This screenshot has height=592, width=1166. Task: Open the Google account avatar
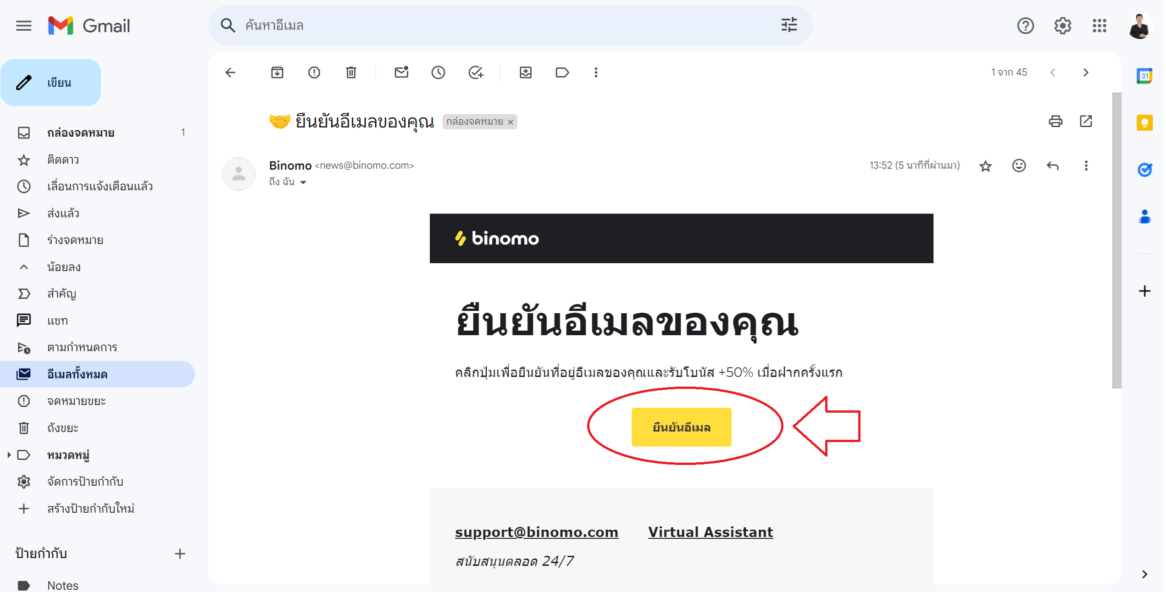1140,26
